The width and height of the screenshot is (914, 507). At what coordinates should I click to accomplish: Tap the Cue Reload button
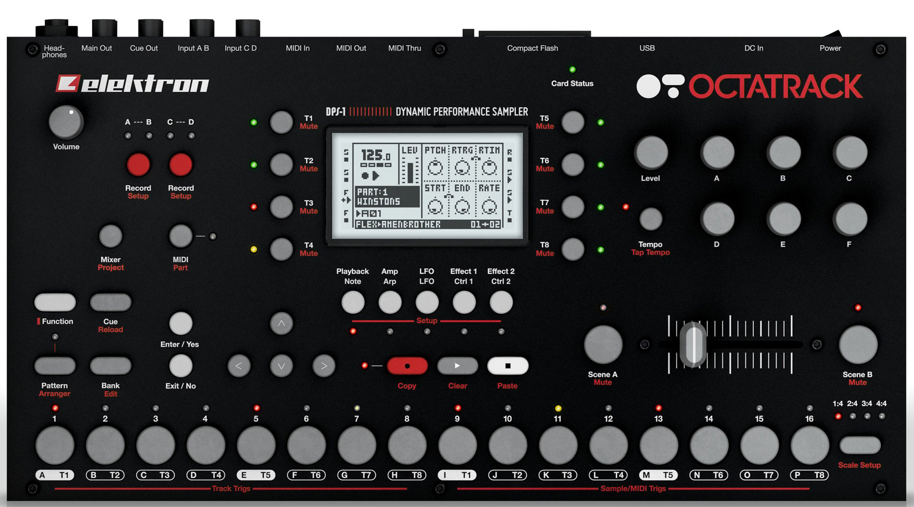point(110,303)
